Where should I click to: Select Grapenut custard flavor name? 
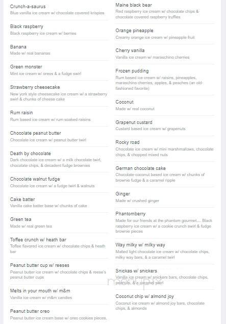tap(134, 122)
